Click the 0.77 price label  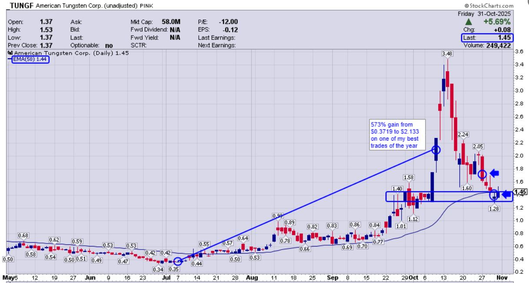point(378,242)
